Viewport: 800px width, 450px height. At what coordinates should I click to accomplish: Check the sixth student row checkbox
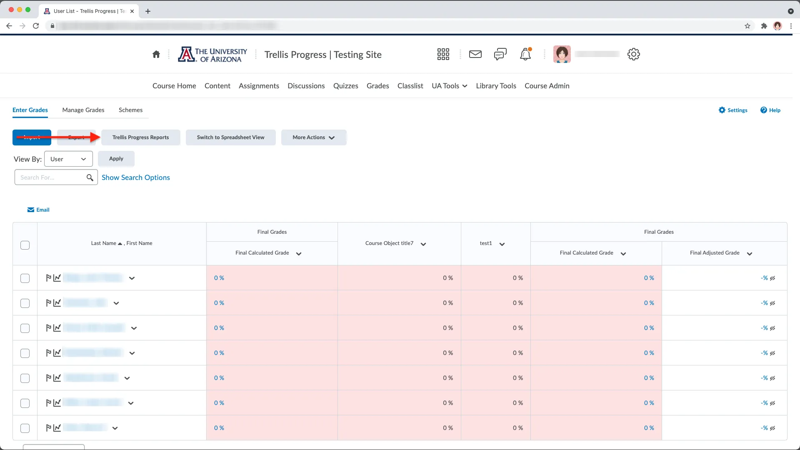point(25,403)
